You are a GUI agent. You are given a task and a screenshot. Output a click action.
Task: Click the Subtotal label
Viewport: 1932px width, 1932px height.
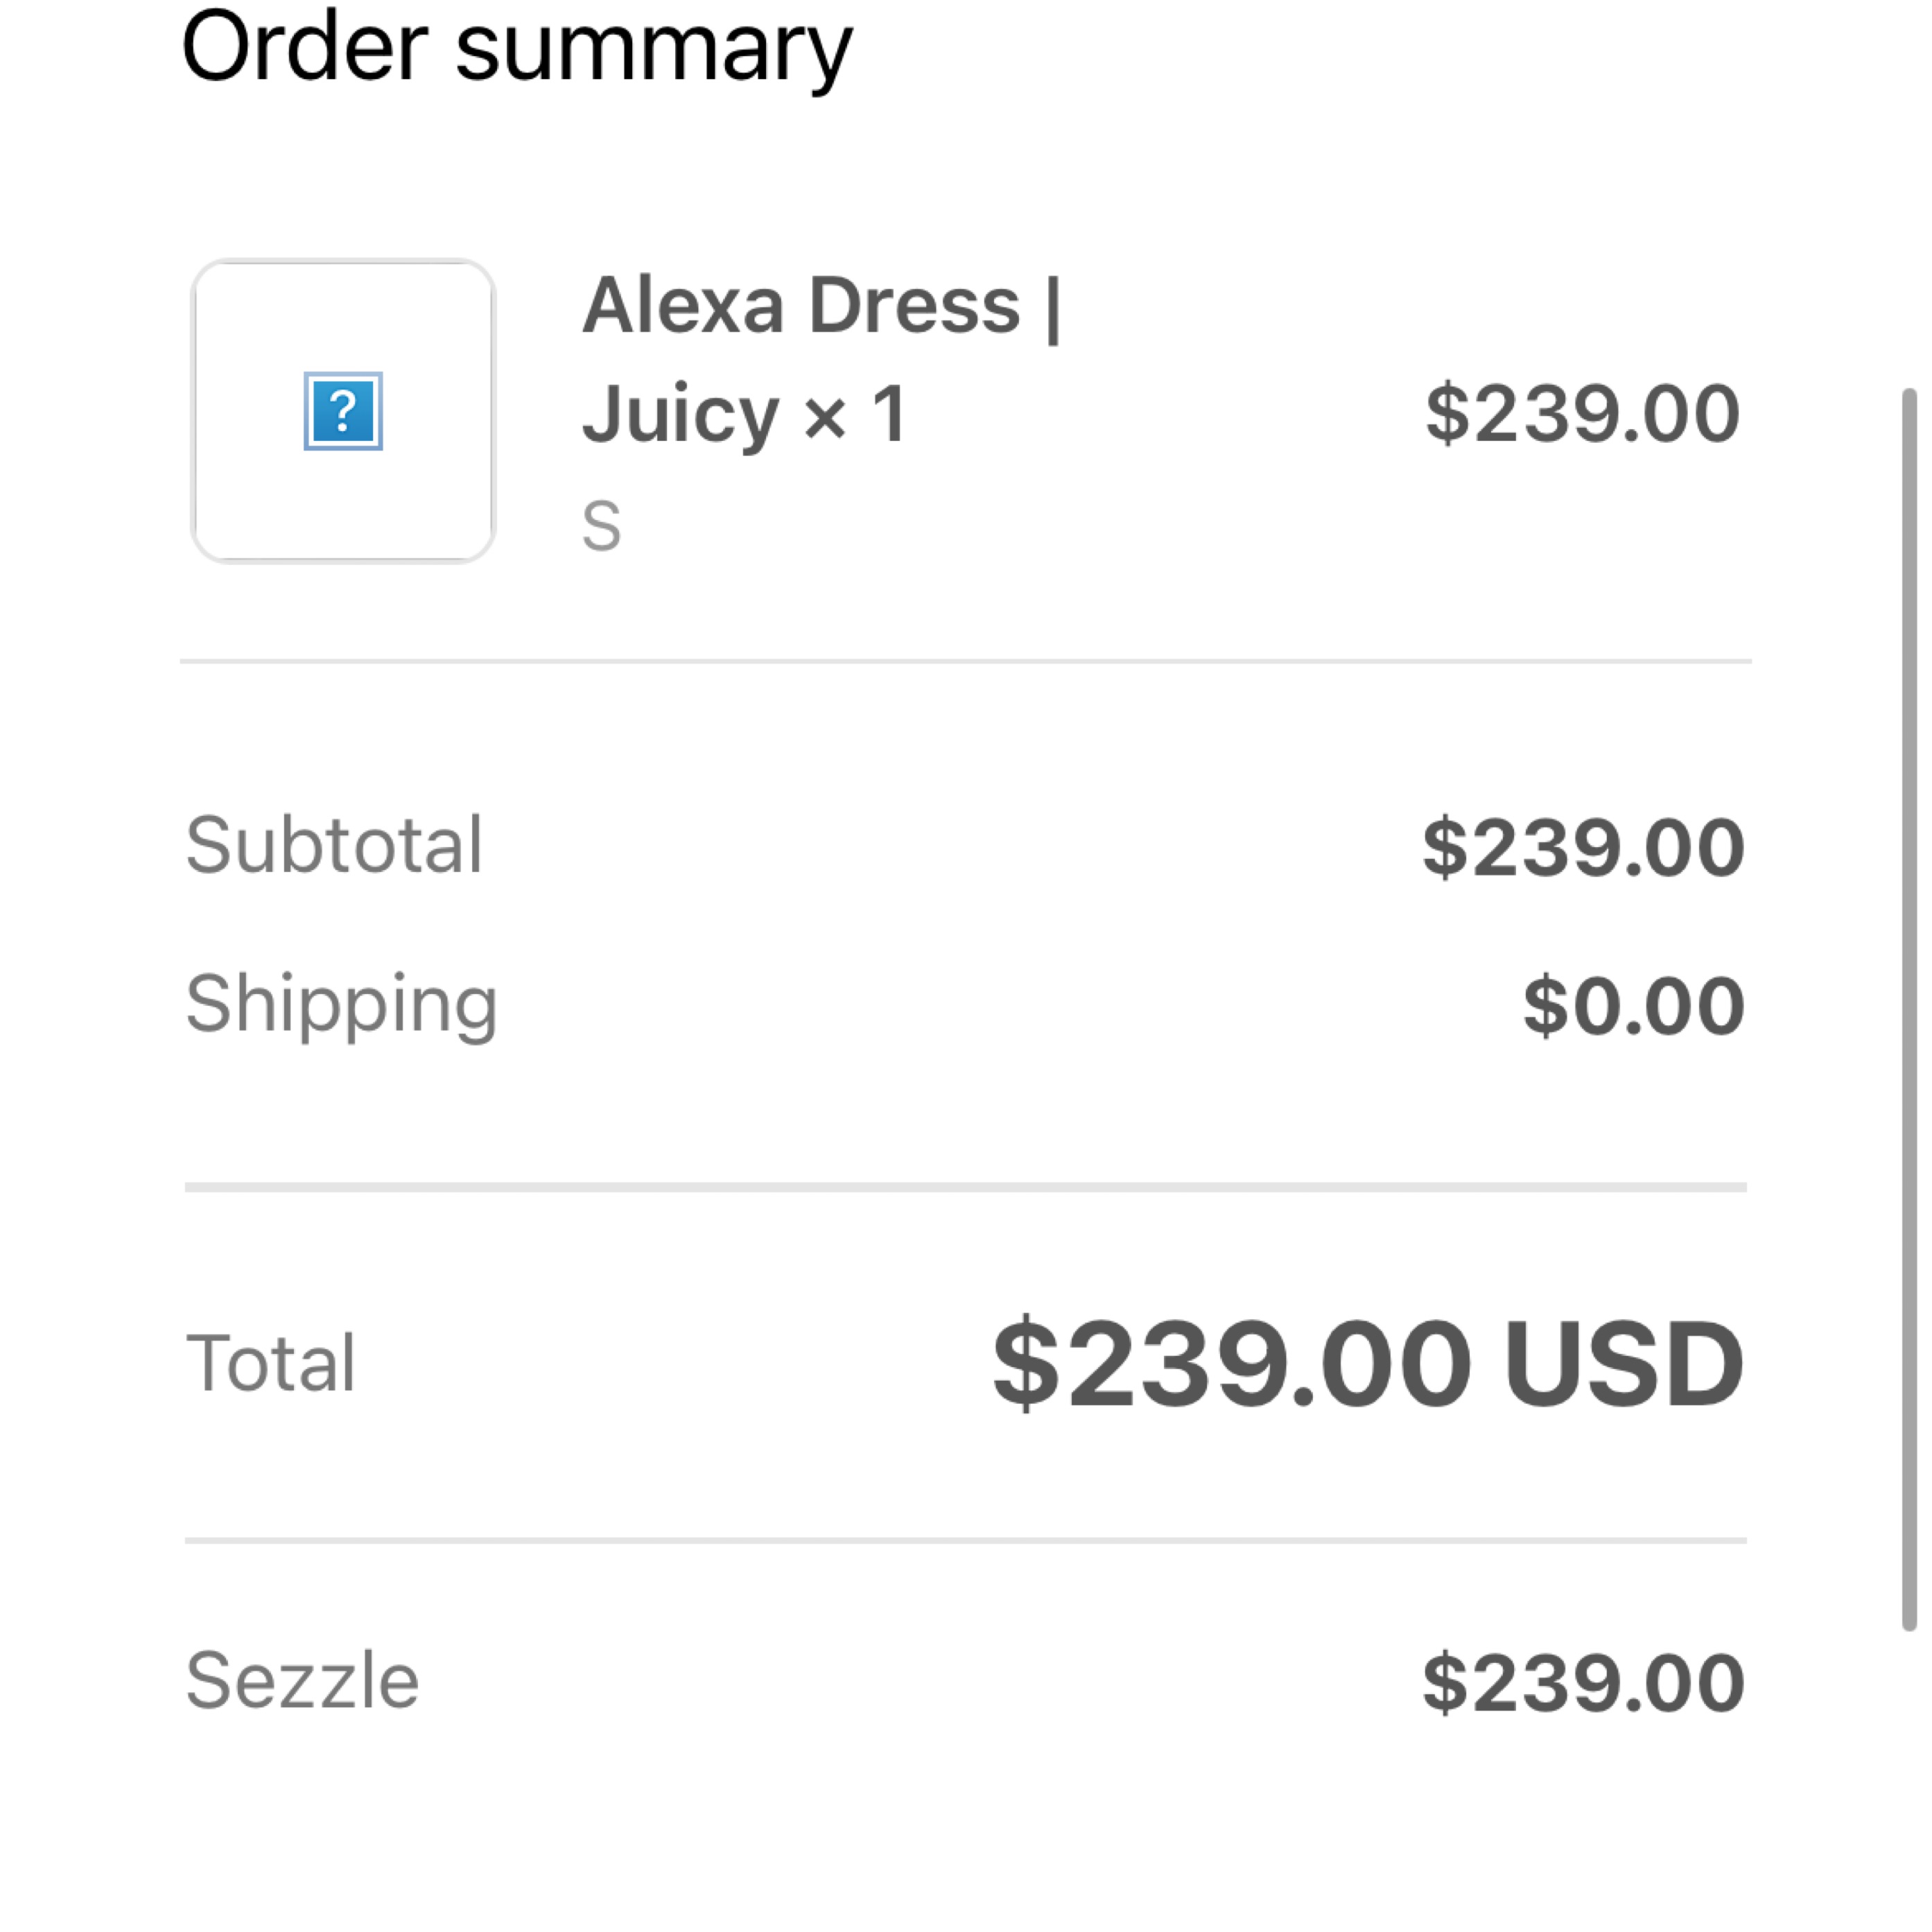coord(334,845)
